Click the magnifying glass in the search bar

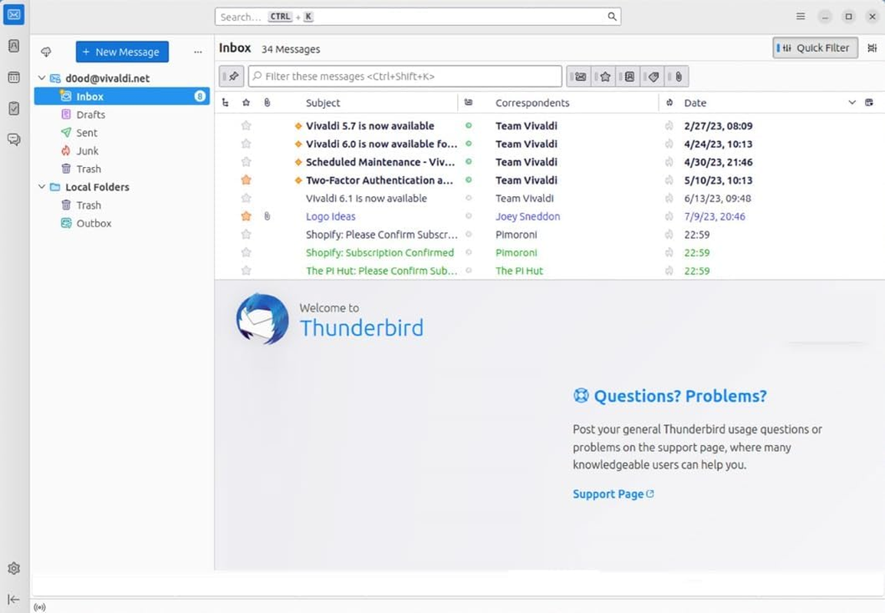click(x=611, y=16)
